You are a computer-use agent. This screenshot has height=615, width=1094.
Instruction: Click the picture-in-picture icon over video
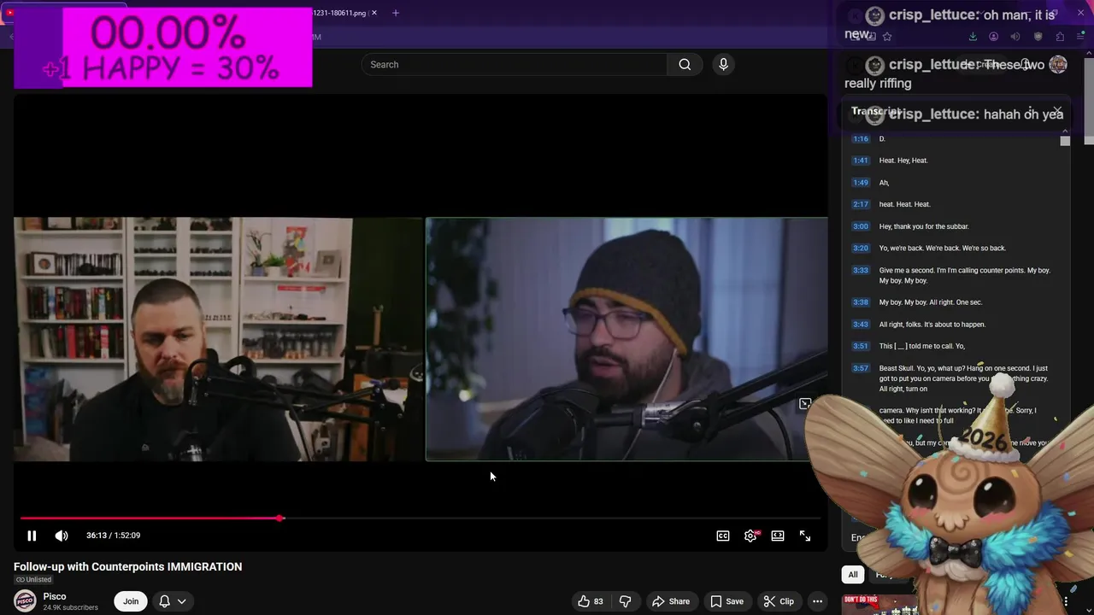pyautogui.click(x=804, y=404)
